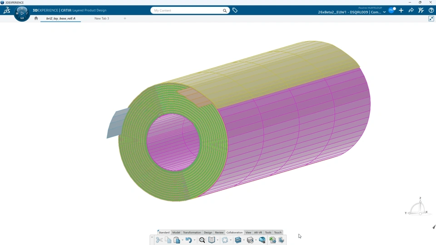This screenshot has height=245, width=436.
Task: Click the Update cycle icon
Action: 225,240
